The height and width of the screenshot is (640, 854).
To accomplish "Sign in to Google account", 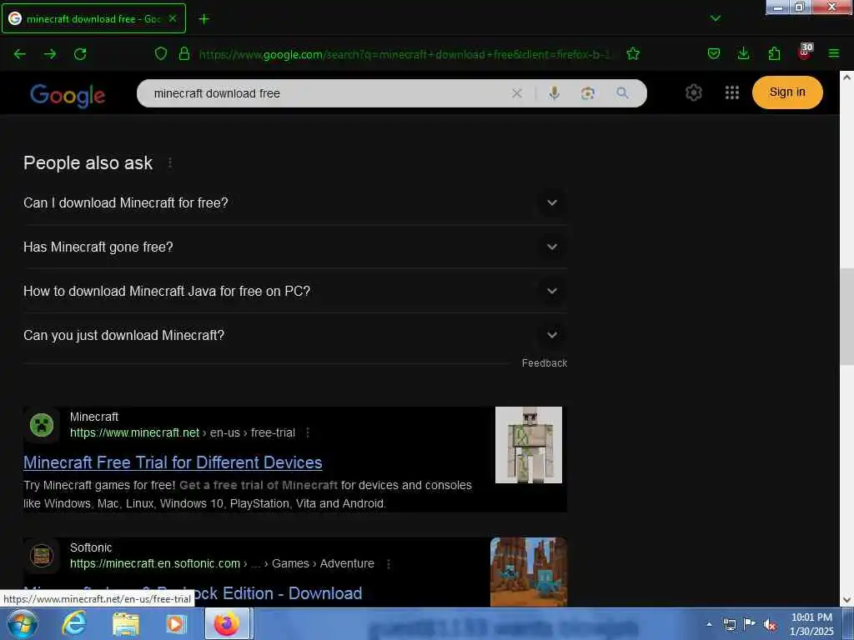I will coord(787,92).
